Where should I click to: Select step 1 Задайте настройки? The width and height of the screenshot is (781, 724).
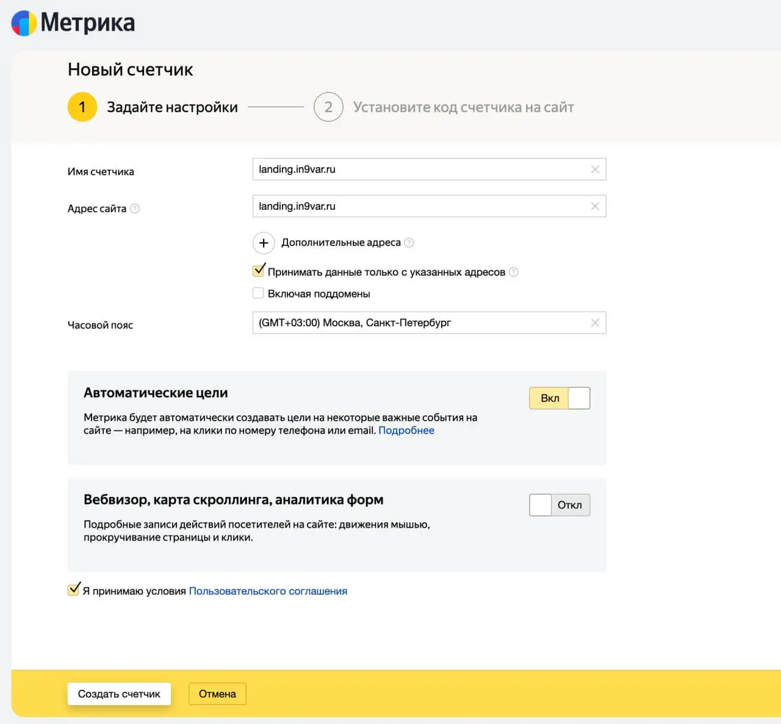pyautogui.click(x=153, y=107)
